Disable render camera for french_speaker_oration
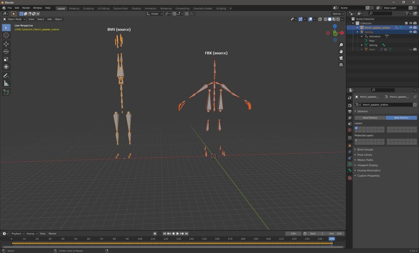This screenshot has height=253, width=419. [x=415, y=28]
